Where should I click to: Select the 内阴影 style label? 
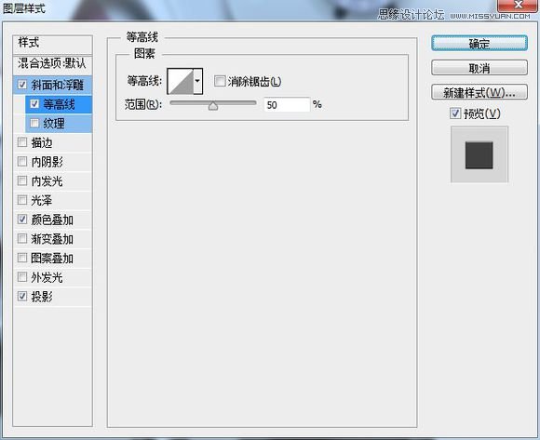(47, 162)
